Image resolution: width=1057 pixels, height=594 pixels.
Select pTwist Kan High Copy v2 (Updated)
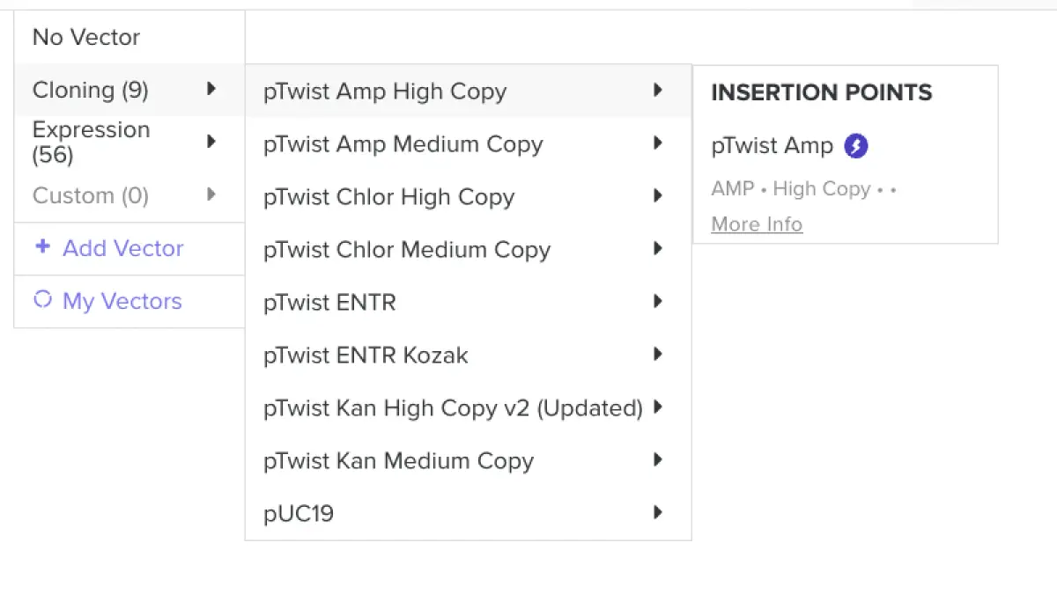point(453,408)
